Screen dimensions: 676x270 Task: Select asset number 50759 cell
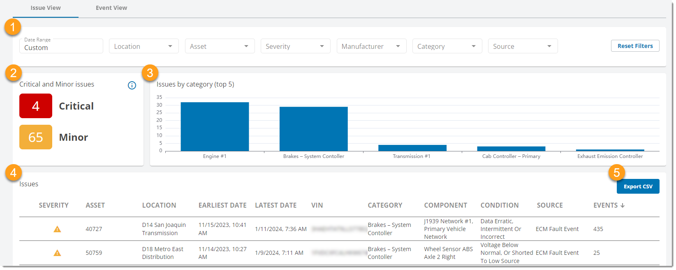click(x=94, y=253)
